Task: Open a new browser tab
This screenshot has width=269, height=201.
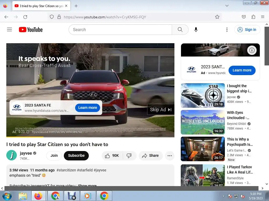Action: coord(76,6)
